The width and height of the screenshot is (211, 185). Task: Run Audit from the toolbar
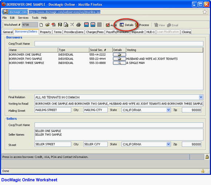(x=111, y=25)
